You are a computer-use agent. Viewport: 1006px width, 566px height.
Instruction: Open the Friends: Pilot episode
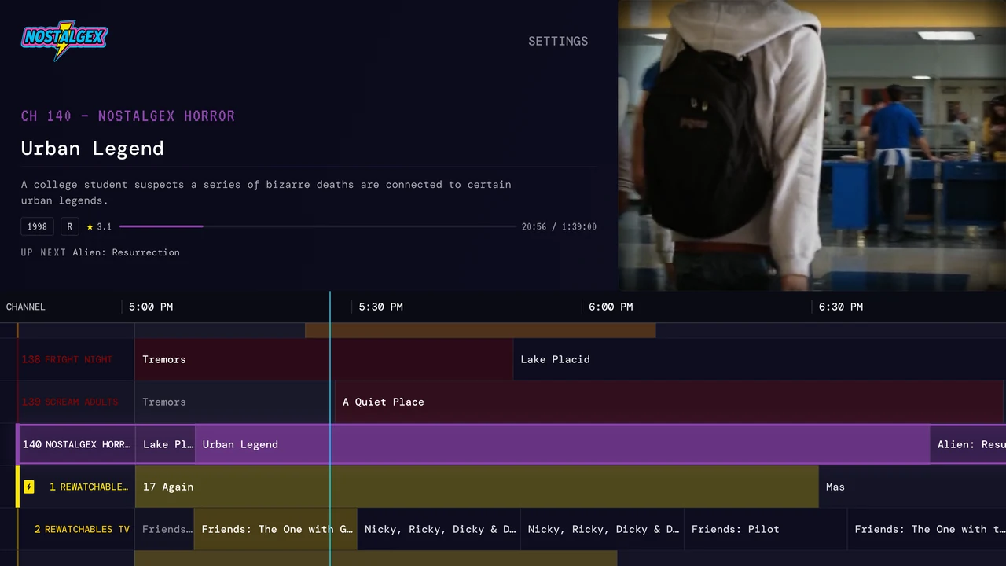(766, 529)
